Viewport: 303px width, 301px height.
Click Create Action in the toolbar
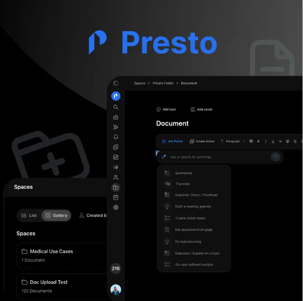pos(202,141)
